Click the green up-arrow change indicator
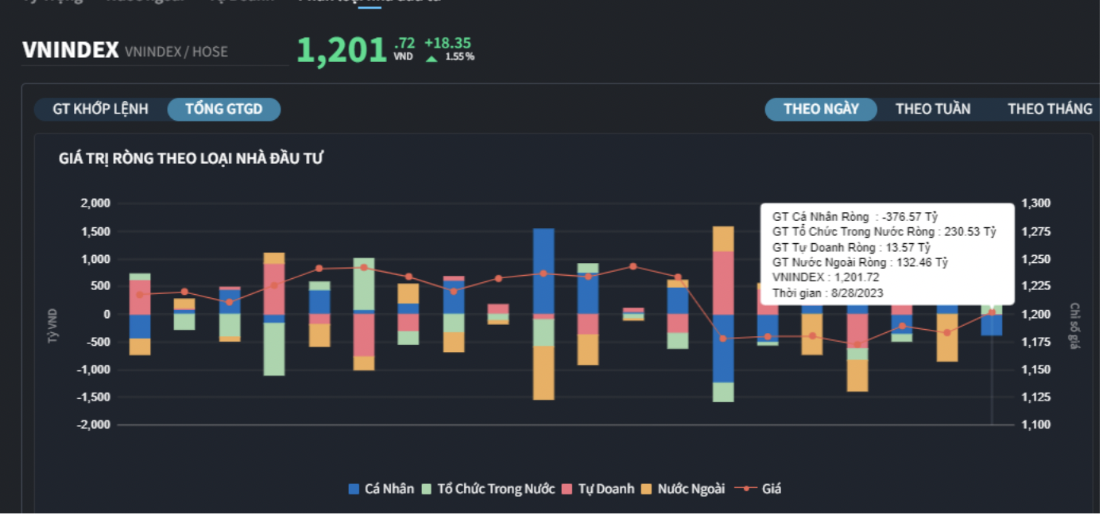Viewport: 1103px width, 515px height. pyautogui.click(x=432, y=57)
